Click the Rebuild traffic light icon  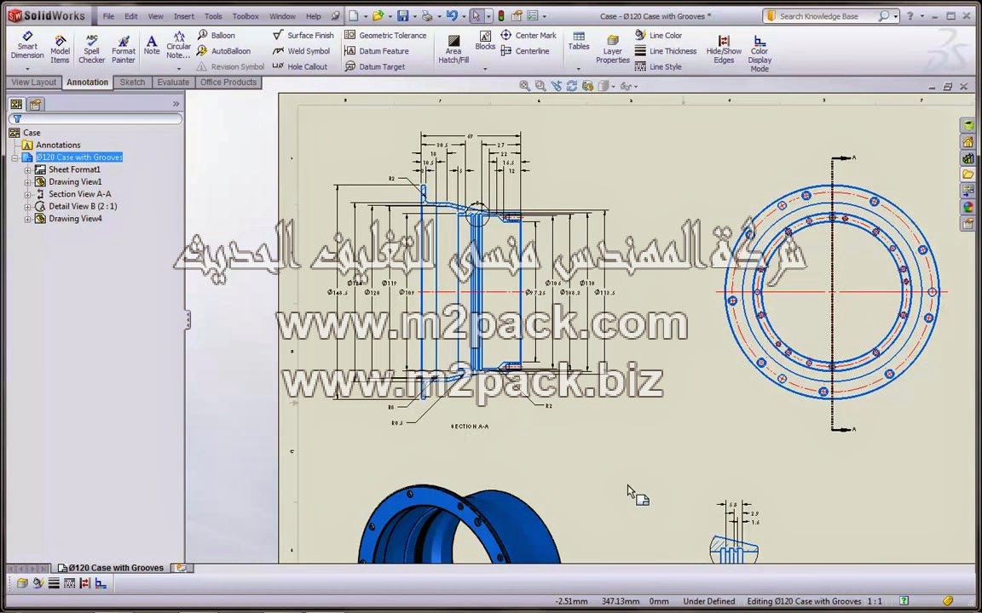[x=501, y=16]
